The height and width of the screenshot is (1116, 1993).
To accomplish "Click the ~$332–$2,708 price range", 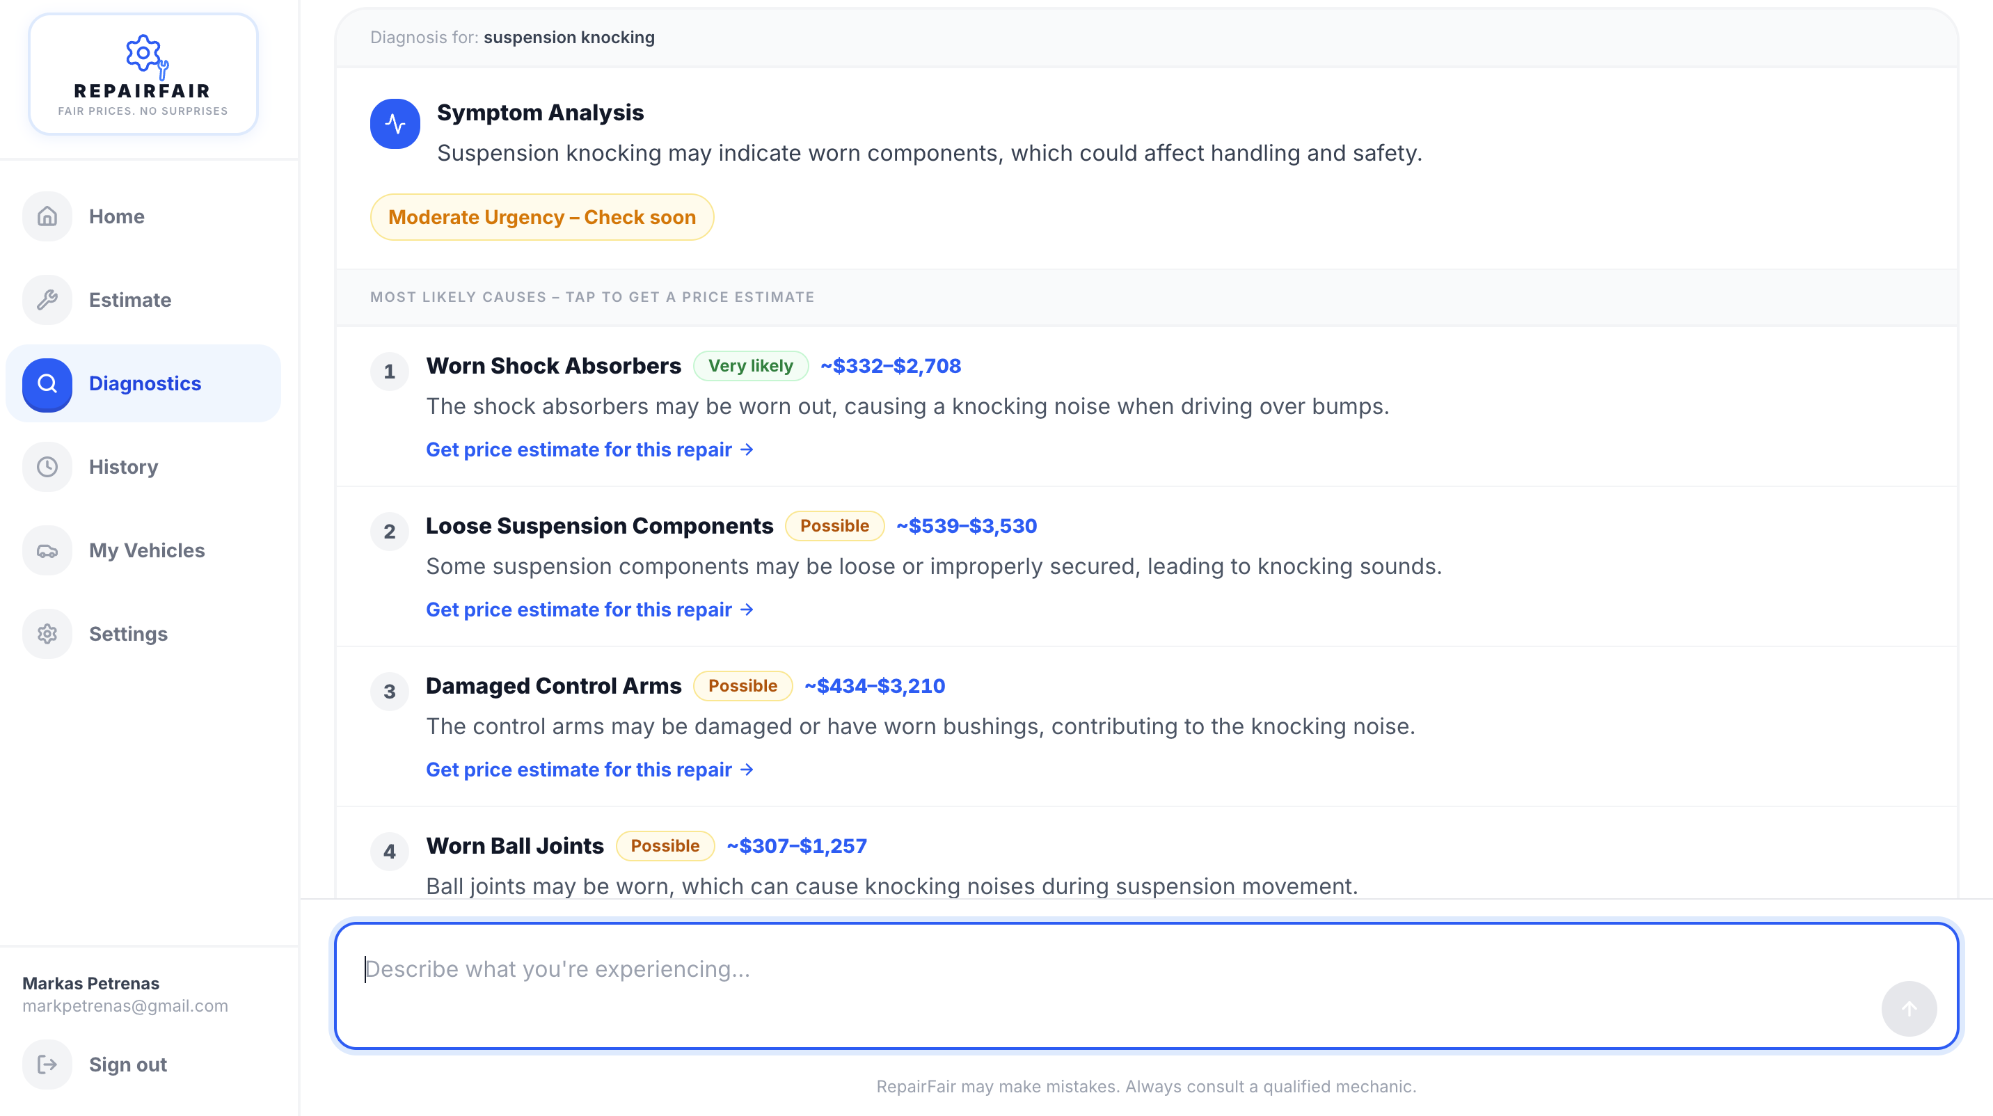I will 891,366.
